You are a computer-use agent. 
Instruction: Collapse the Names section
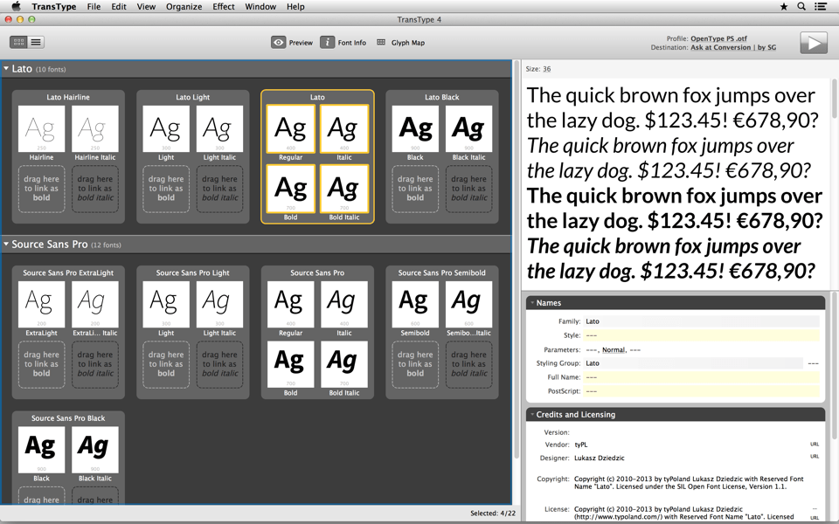531,303
